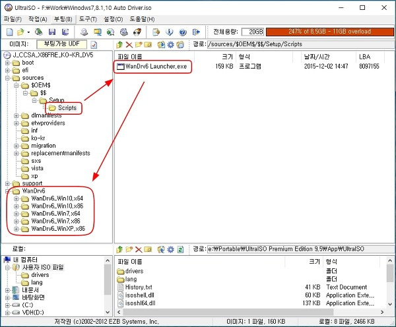The width and height of the screenshot is (396, 327).
Task: Click the Open file folder icon
Action: point(20,32)
